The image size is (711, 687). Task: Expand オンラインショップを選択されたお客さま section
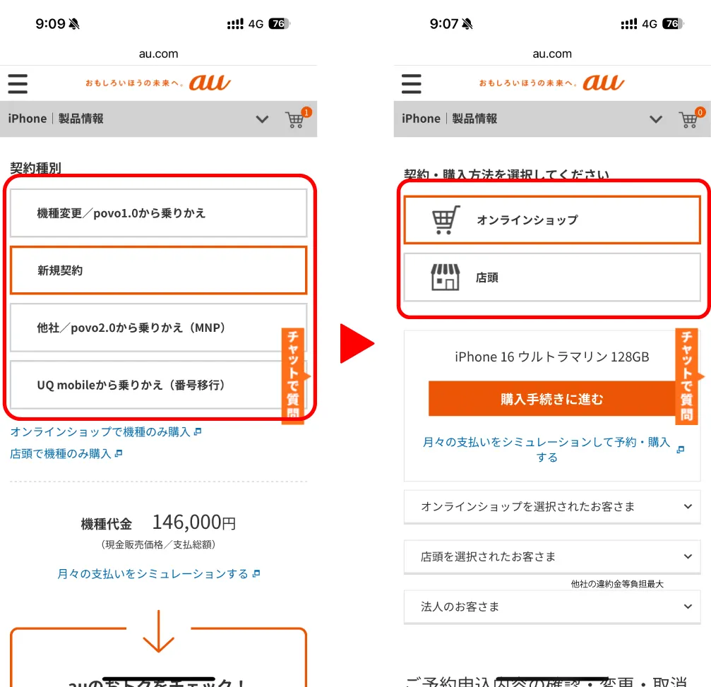click(x=551, y=507)
